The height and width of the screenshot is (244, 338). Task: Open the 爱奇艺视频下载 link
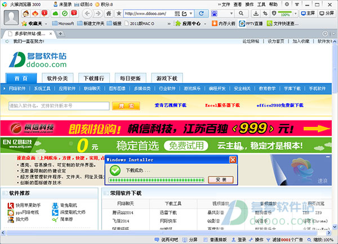[x=171, y=105]
